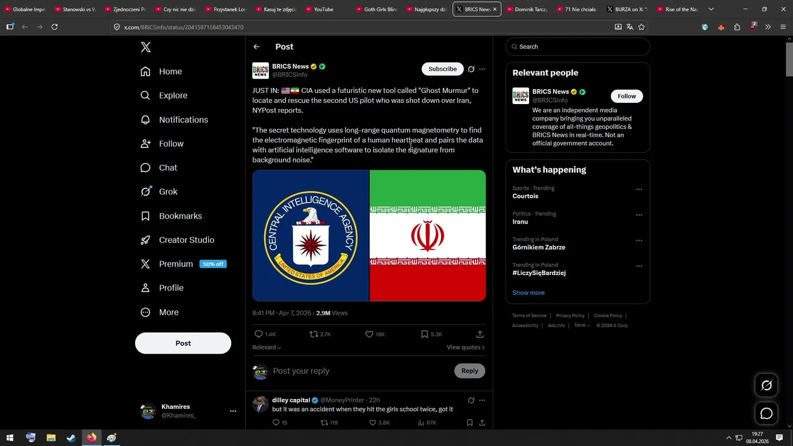Open the notification center on the taskbar
Image resolution: width=793 pixels, height=446 pixels.
pyautogui.click(x=779, y=437)
